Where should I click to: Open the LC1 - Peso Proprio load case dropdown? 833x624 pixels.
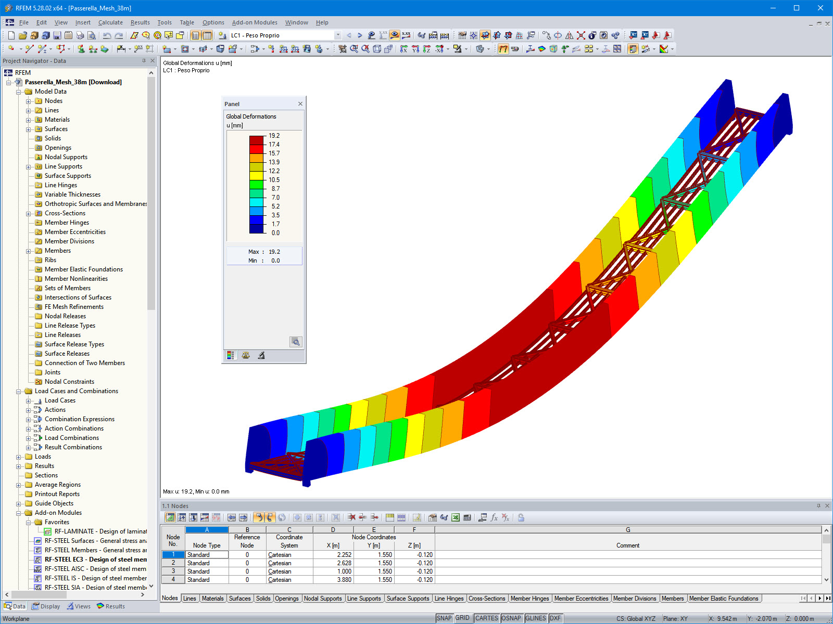338,35
